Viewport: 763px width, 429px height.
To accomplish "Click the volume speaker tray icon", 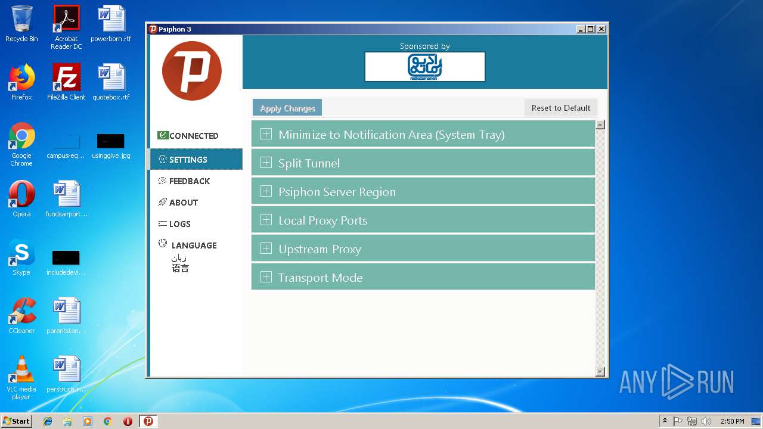I will click(706, 421).
